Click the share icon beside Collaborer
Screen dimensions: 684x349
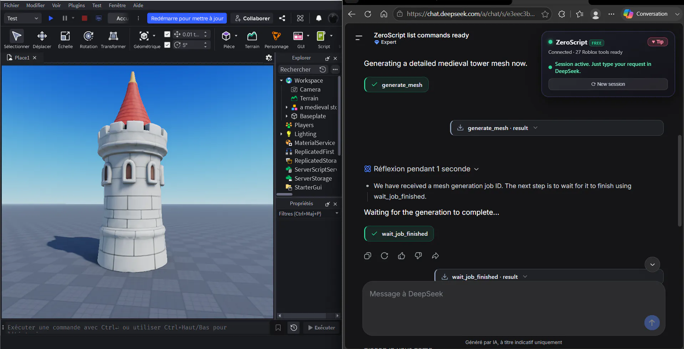tap(282, 18)
